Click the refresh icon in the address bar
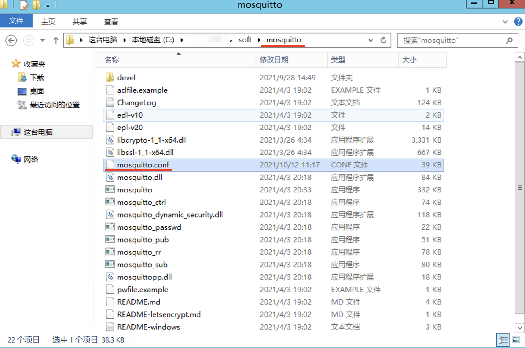525x348 pixels. coord(383,40)
